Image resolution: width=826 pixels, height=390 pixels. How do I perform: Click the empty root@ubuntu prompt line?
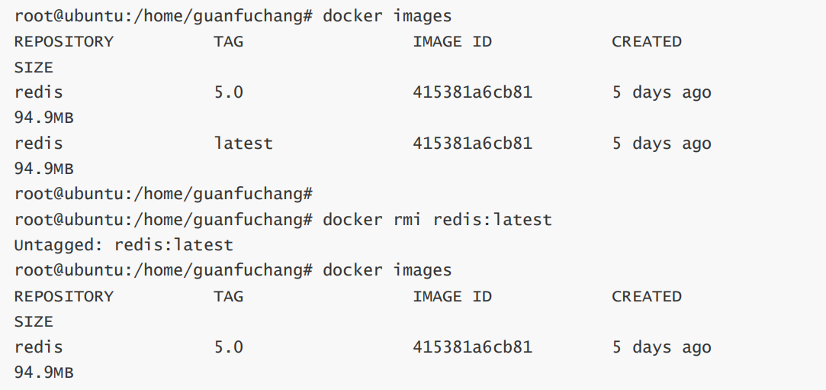pos(164,195)
